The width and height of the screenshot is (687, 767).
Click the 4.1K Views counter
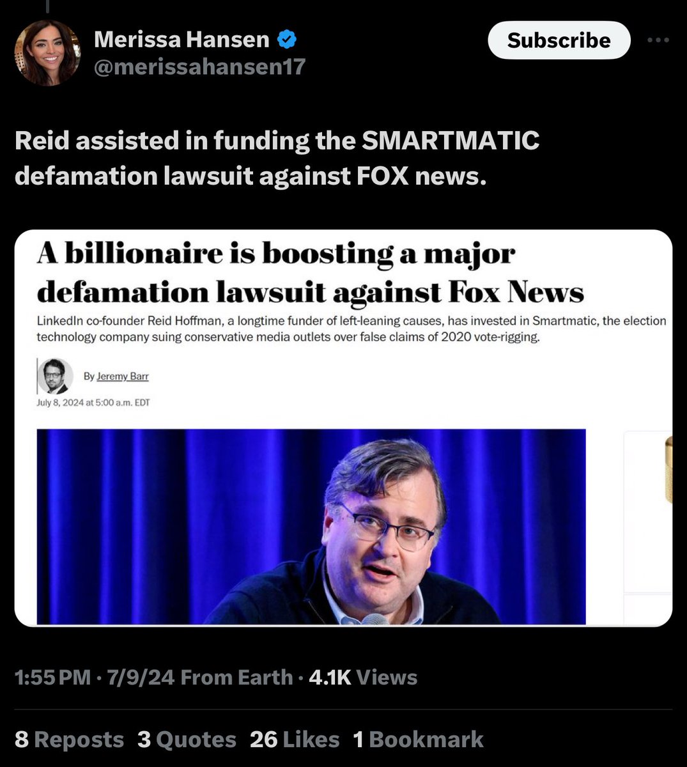pos(362,678)
